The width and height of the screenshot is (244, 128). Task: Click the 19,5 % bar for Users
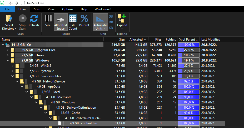189,55
